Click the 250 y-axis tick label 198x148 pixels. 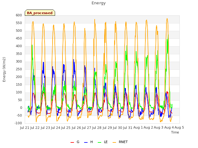pyautogui.click(x=19, y=69)
